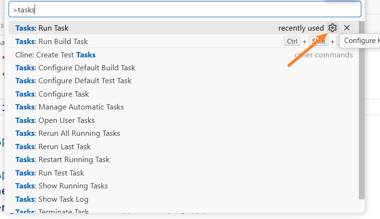380x219 pixels.
Task: Select Tasks: Open User Tasks
Action: (x=184, y=120)
